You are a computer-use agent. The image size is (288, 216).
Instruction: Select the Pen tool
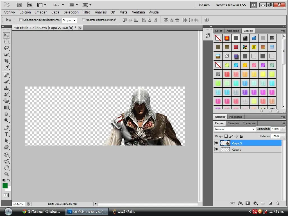click(7, 128)
